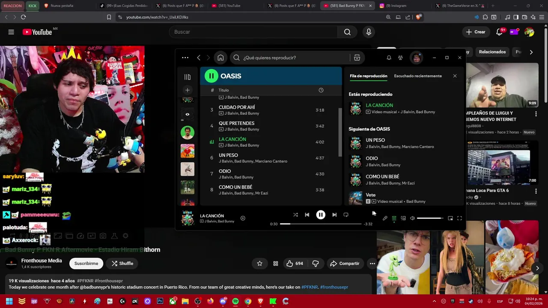Click Shuffle button under video
Image resolution: width=548 pixels, height=308 pixels.
pos(122,264)
